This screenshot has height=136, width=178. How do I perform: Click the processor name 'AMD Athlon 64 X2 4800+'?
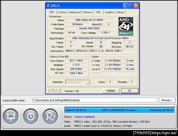[x=89, y=20]
